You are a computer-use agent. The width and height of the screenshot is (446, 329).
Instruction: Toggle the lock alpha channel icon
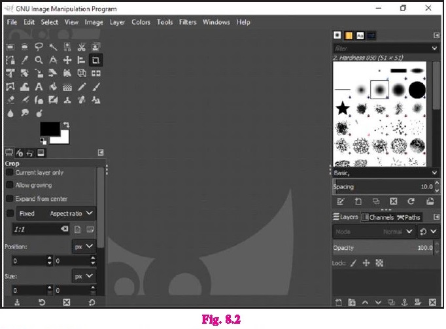(x=379, y=263)
